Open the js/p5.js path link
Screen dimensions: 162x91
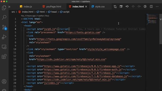click(x=49, y=29)
